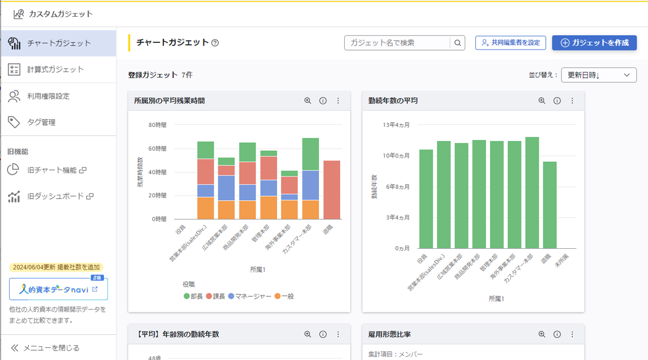Open 計算式ガジェット in the sidebar
This screenshot has width=648, height=360.
[58, 69]
